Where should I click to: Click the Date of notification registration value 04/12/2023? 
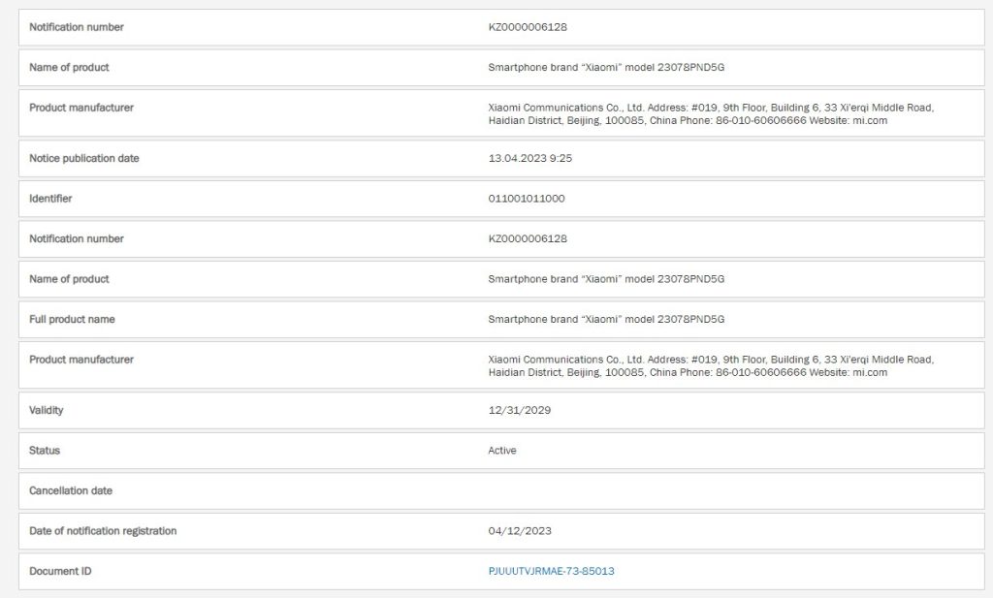(x=520, y=530)
